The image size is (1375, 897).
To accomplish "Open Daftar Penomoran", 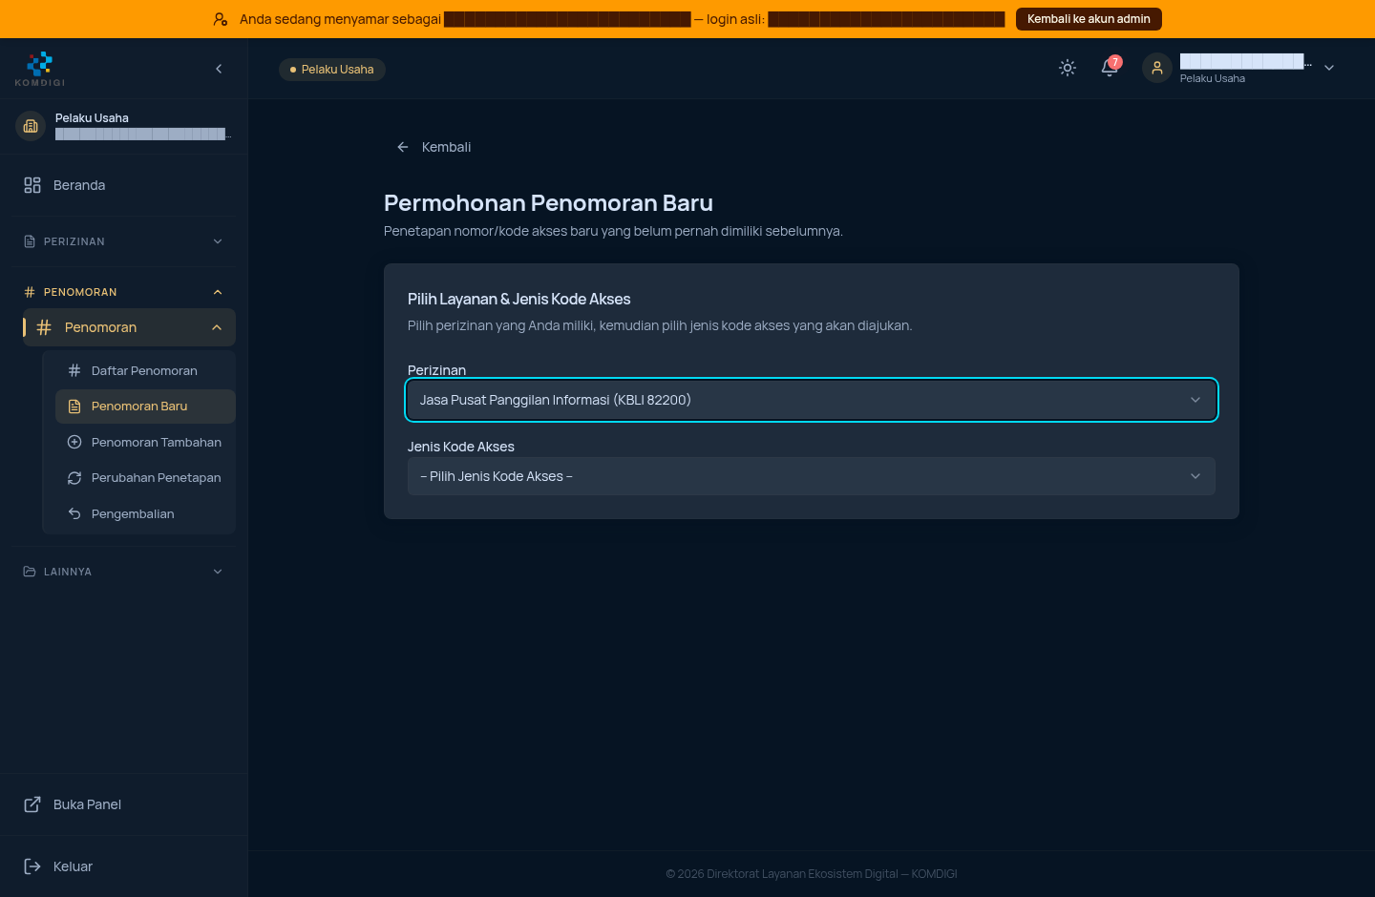I will 145,370.
